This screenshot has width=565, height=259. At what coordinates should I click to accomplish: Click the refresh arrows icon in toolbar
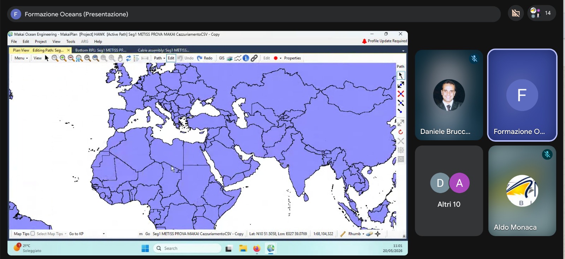[x=129, y=58]
